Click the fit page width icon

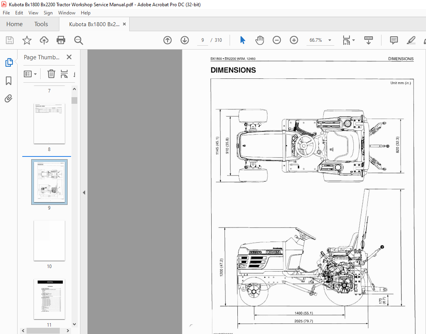pos(346,40)
